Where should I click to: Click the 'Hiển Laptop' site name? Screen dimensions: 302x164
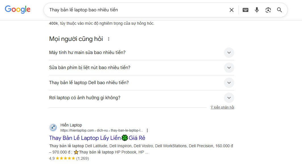click(71, 125)
